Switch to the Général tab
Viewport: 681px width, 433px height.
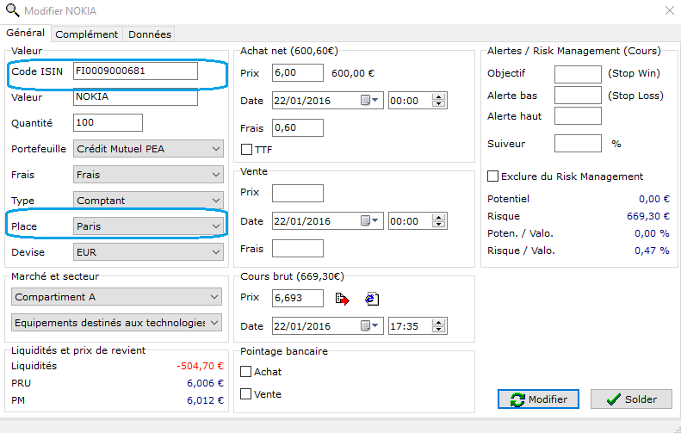coord(26,33)
